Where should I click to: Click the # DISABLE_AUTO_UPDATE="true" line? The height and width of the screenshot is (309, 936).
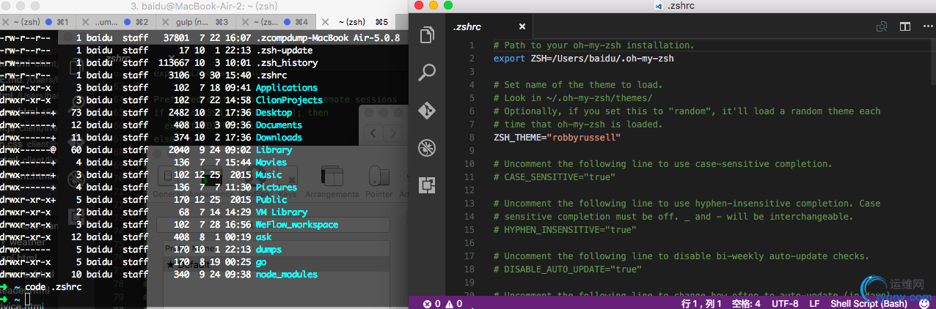[568, 269]
